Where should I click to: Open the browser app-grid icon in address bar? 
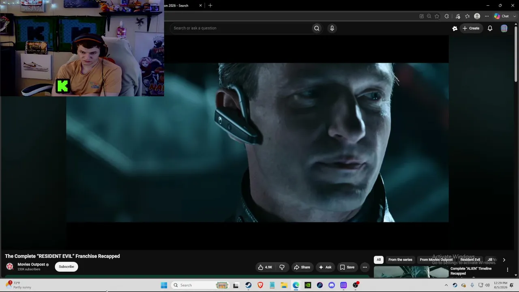422,16
